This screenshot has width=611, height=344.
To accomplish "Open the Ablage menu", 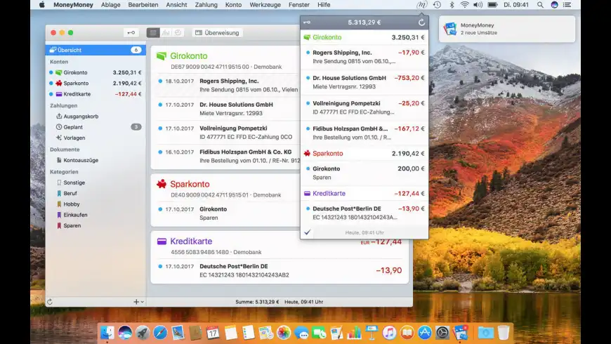I will (x=111, y=5).
